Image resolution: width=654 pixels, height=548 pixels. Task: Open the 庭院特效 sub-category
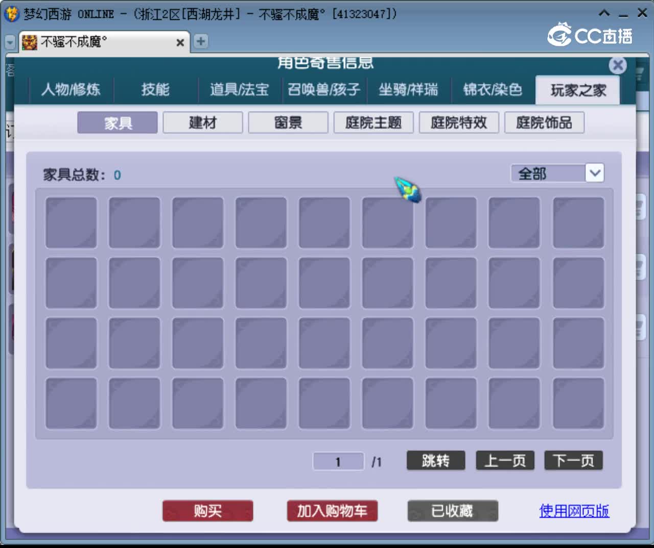click(x=459, y=123)
